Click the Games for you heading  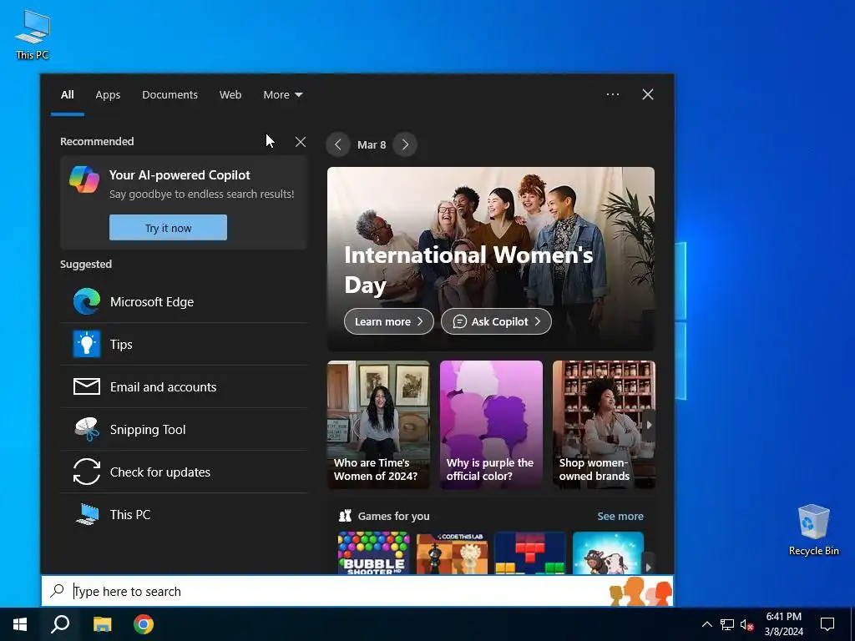[394, 516]
